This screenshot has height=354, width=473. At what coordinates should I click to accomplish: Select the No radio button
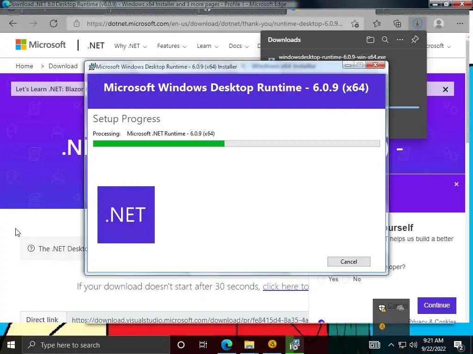[346, 279]
